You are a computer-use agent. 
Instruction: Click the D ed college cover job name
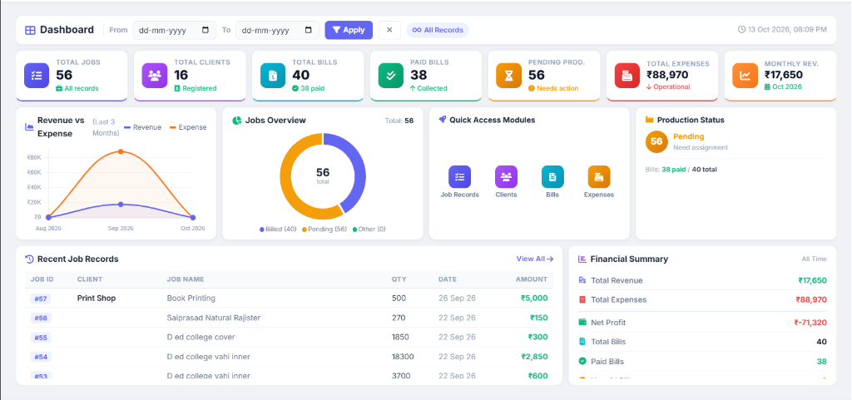(201, 337)
